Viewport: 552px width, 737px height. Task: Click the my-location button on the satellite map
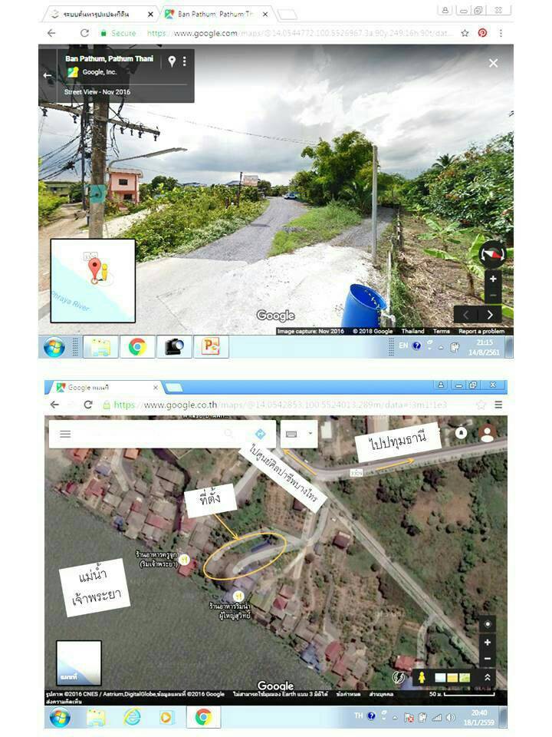click(x=488, y=624)
